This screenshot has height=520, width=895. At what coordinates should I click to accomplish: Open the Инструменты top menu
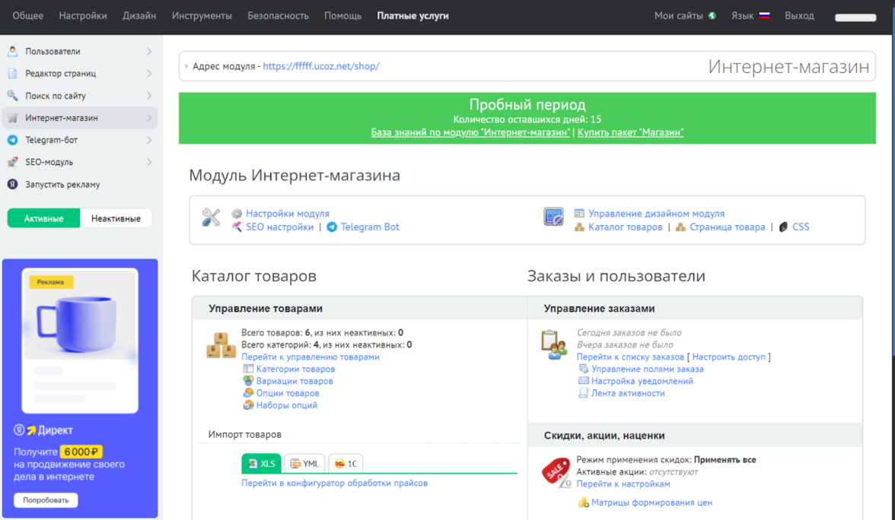[202, 16]
